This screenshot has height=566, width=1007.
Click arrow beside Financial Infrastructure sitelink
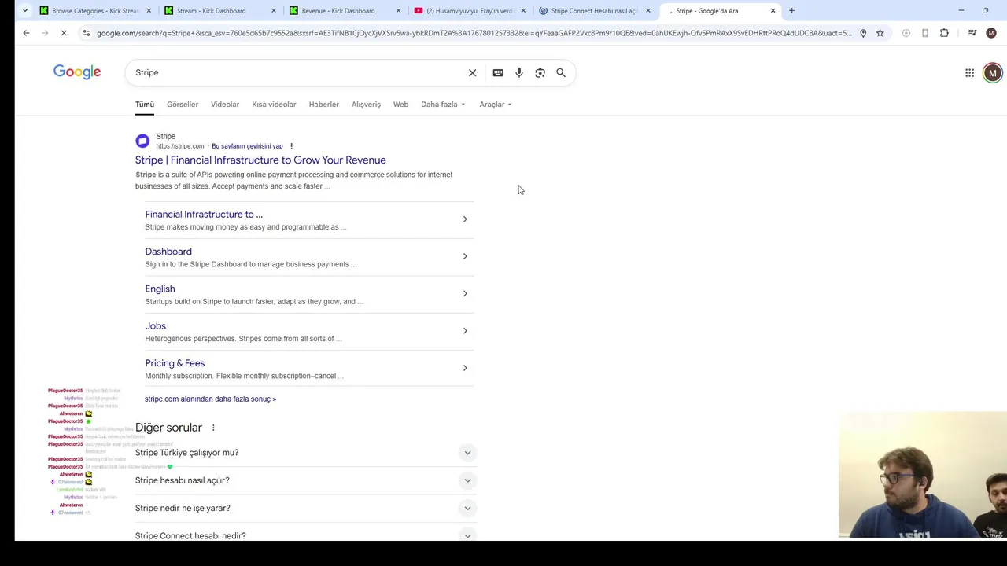(465, 219)
